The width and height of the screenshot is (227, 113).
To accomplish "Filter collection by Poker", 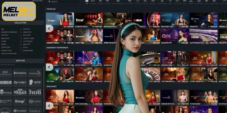I will pyautogui.click(x=4, y=45).
